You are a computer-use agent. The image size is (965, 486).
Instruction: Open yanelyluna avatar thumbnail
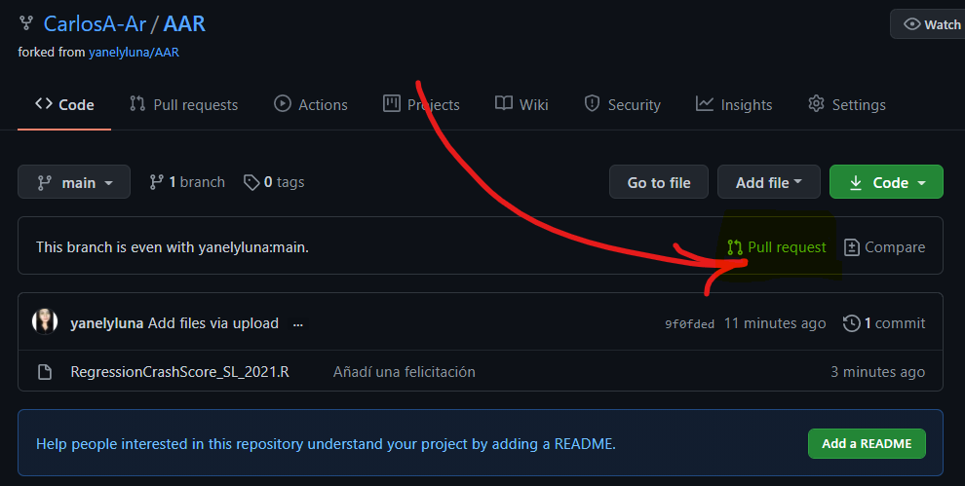tap(45, 321)
